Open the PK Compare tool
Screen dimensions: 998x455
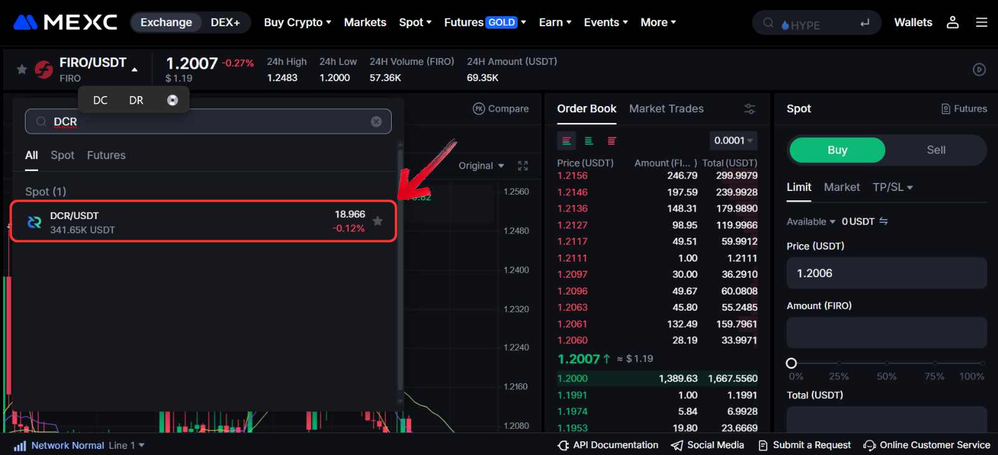click(x=501, y=109)
